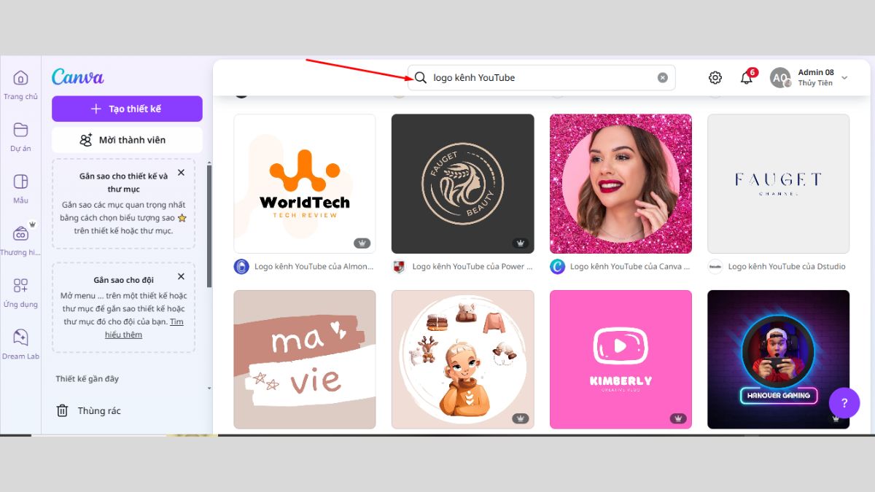Image resolution: width=875 pixels, height=492 pixels.
Task: Open Dự án projects folder icon
Action: click(20, 130)
